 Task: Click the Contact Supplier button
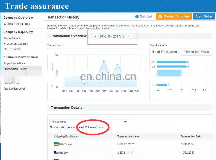(x=174, y=16)
